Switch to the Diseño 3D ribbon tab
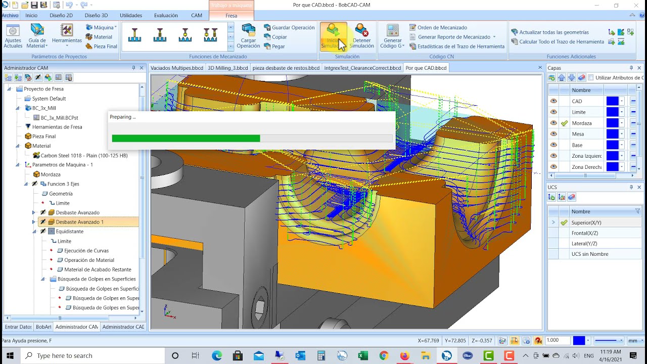Screen dimensions: 647x364 pyautogui.click(x=96, y=15)
